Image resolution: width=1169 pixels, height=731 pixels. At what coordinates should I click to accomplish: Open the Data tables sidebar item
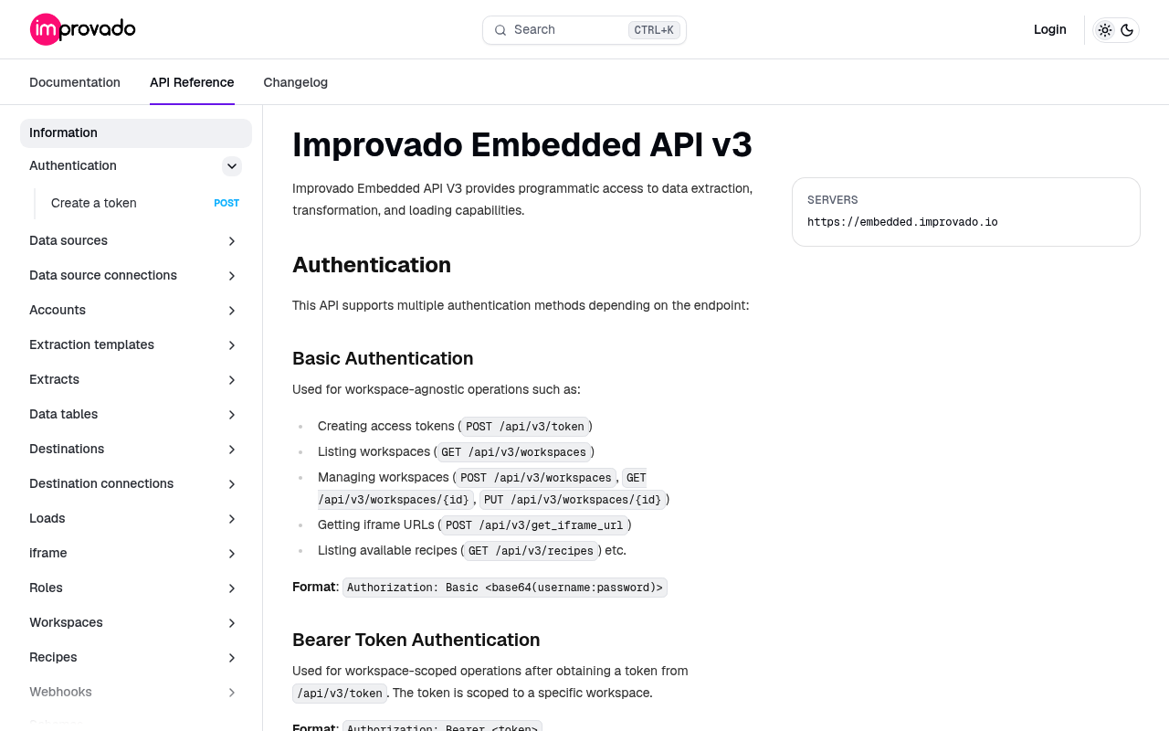click(x=63, y=414)
